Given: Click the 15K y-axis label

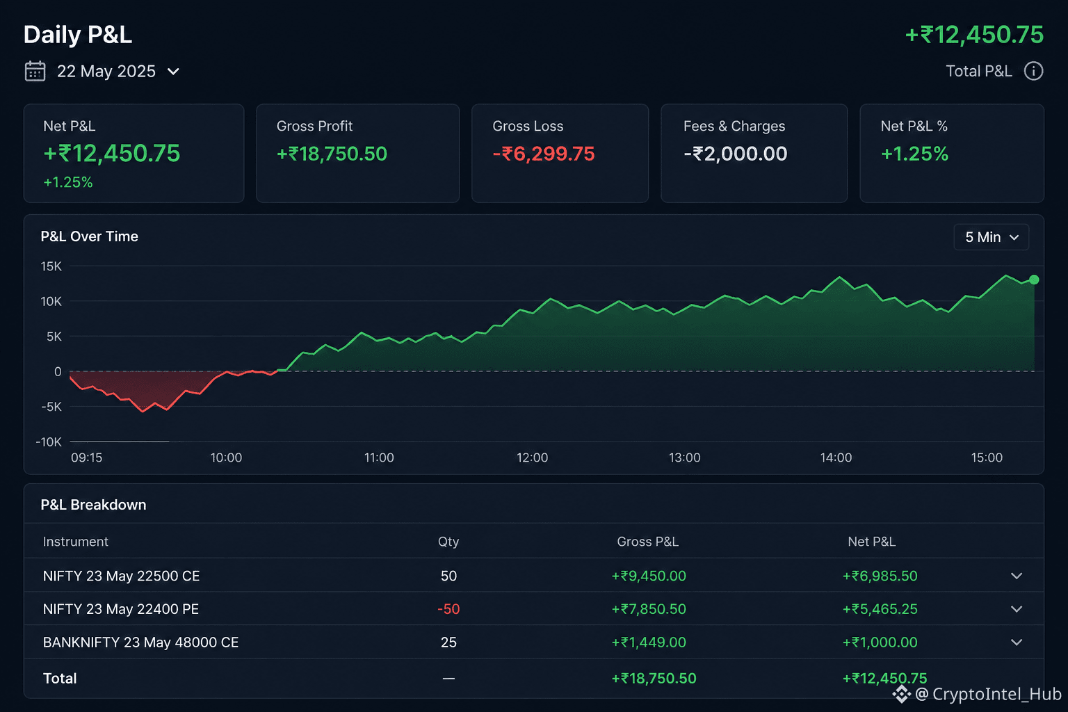Looking at the screenshot, I should tap(51, 266).
